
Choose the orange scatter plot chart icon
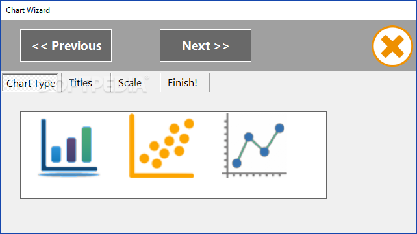162,146
